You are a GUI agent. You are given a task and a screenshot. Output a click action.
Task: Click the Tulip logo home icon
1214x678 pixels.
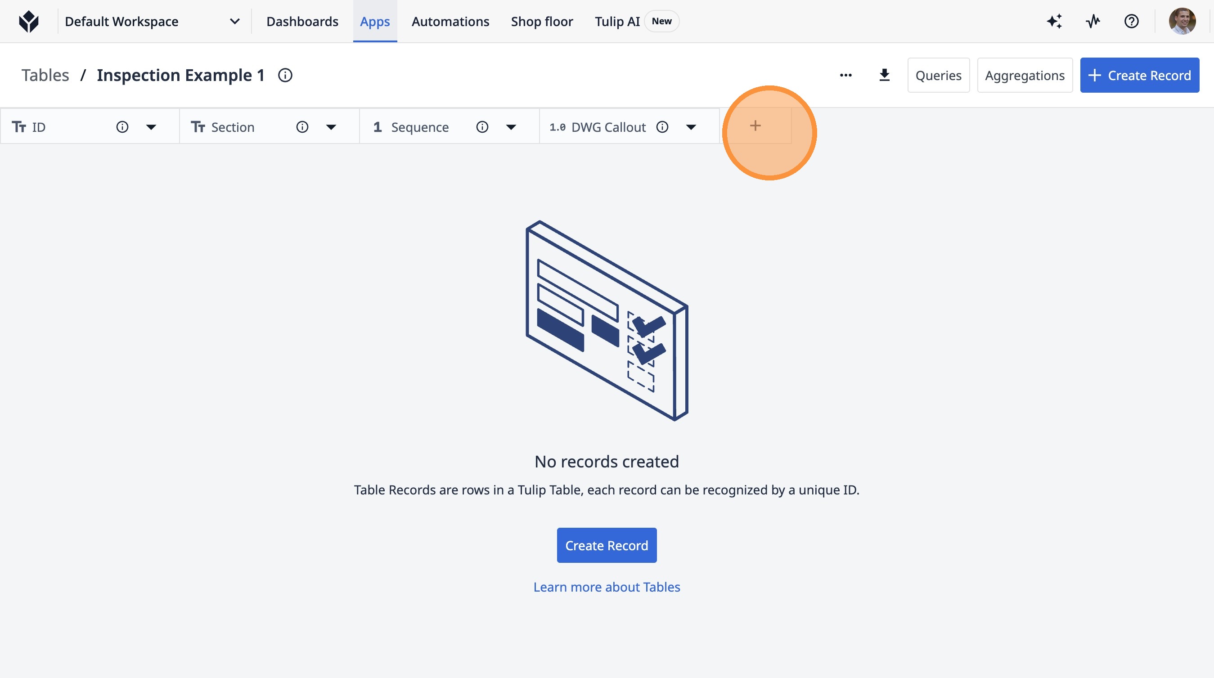click(x=29, y=22)
